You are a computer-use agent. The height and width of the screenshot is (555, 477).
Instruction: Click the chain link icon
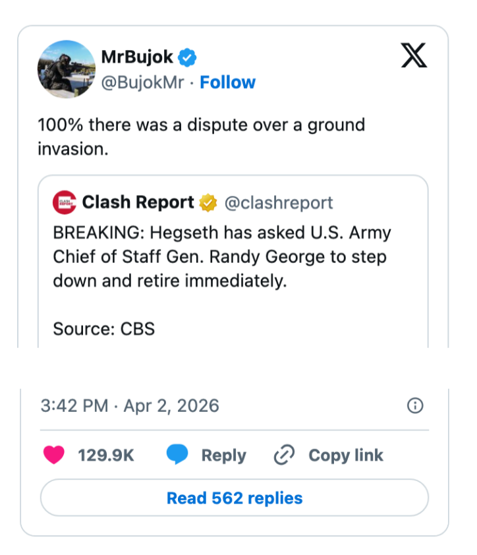point(284,455)
